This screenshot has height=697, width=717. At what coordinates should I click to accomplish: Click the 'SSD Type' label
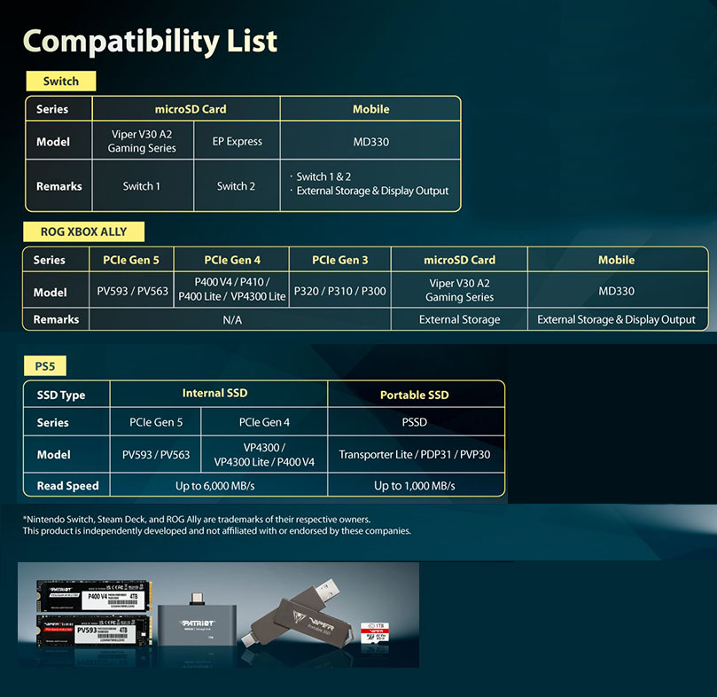point(61,395)
